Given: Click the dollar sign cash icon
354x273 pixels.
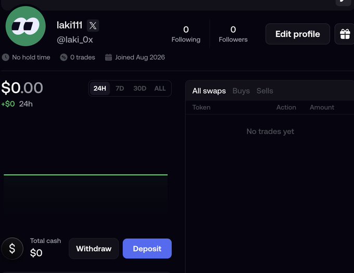Looking at the screenshot, I should [12, 249].
